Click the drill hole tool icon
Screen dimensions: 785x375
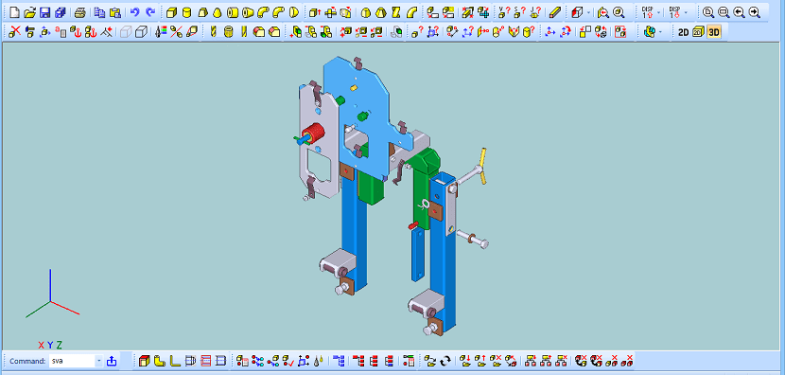tap(213, 32)
